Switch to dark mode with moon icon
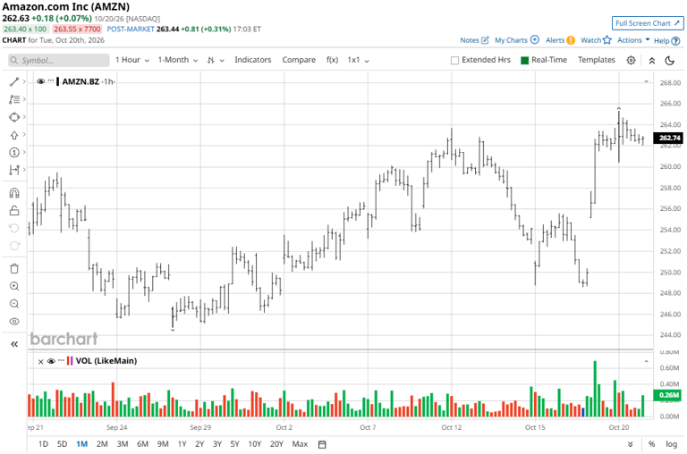Image resolution: width=687 pixels, height=454 pixels. [x=670, y=61]
